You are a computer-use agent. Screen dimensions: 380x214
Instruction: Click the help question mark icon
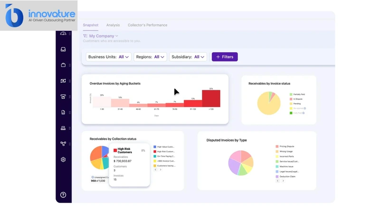(x=63, y=195)
